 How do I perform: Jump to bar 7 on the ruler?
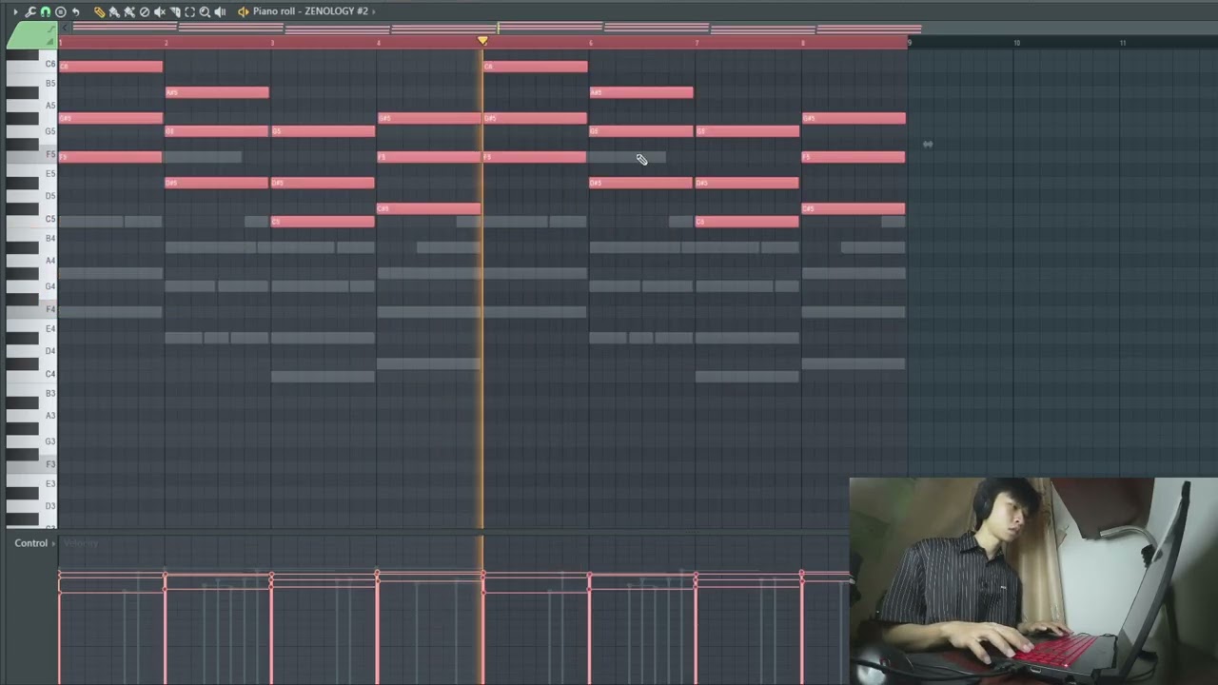pos(697,43)
